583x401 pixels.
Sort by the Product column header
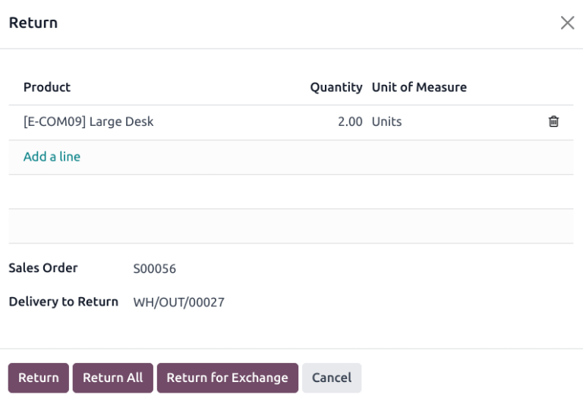[x=47, y=87]
